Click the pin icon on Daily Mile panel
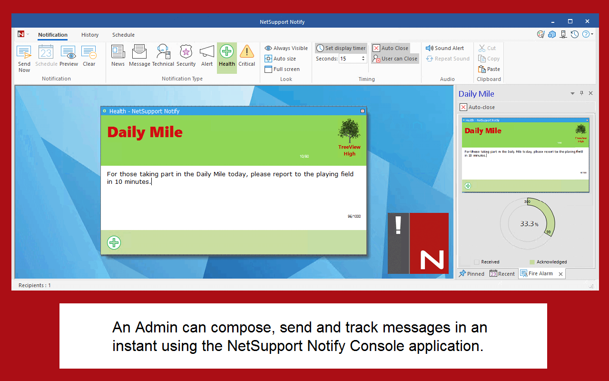 click(x=581, y=93)
